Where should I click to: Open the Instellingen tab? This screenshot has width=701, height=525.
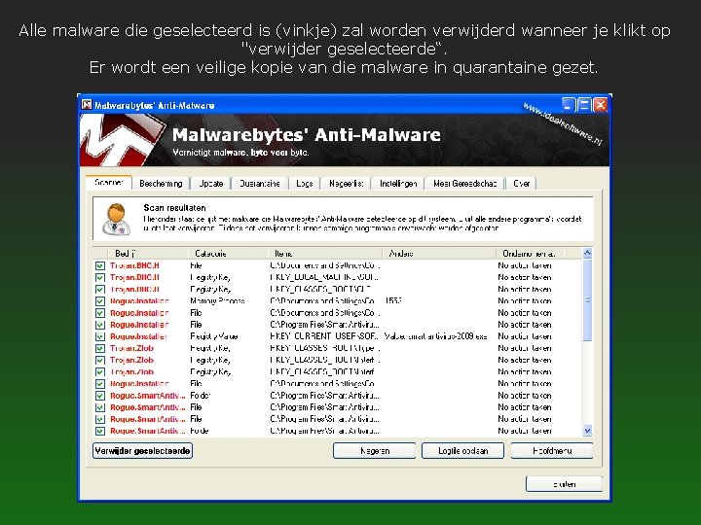tap(398, 184)
